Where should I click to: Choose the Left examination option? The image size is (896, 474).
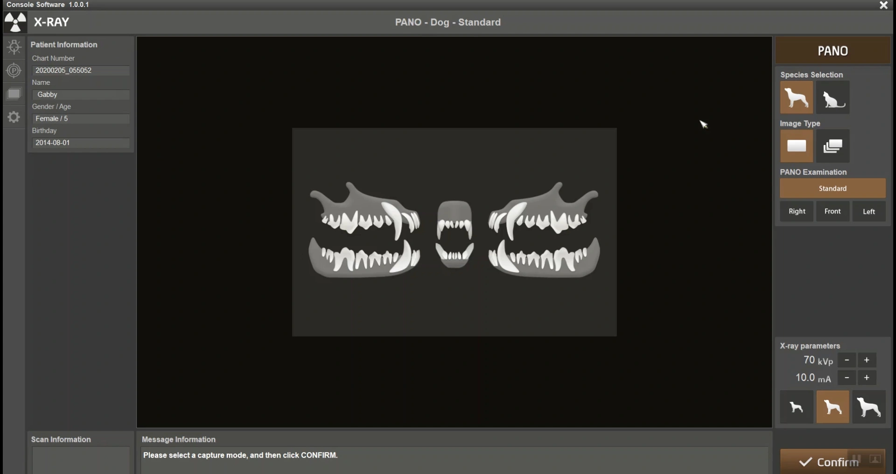pos(868,212)
